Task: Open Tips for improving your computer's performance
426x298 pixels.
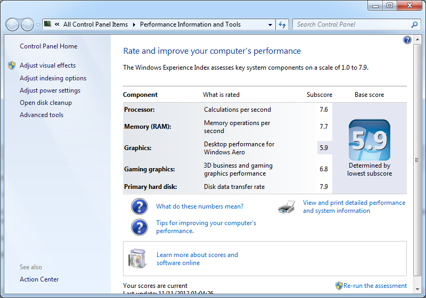Action: [x=206, y=227]
